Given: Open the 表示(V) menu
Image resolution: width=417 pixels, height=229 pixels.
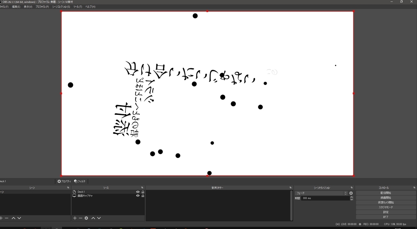Looking at the screenshot, I should pos(28,7).
